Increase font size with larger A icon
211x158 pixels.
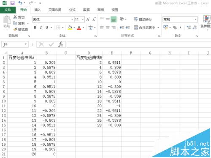pos(88,19)
